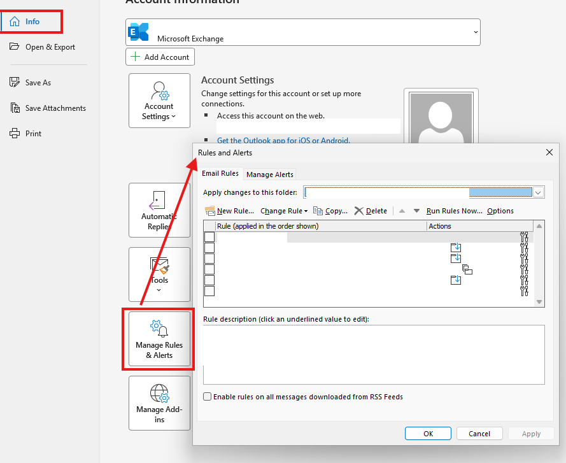Click the account profile picture placeholder
This screenshot has width=566, height=463.
pos(441,117)
